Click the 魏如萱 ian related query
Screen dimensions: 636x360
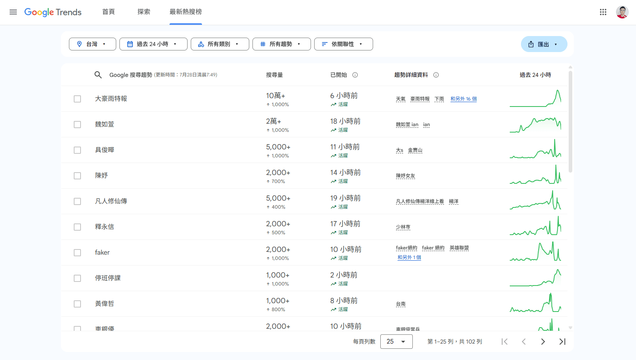407,125
